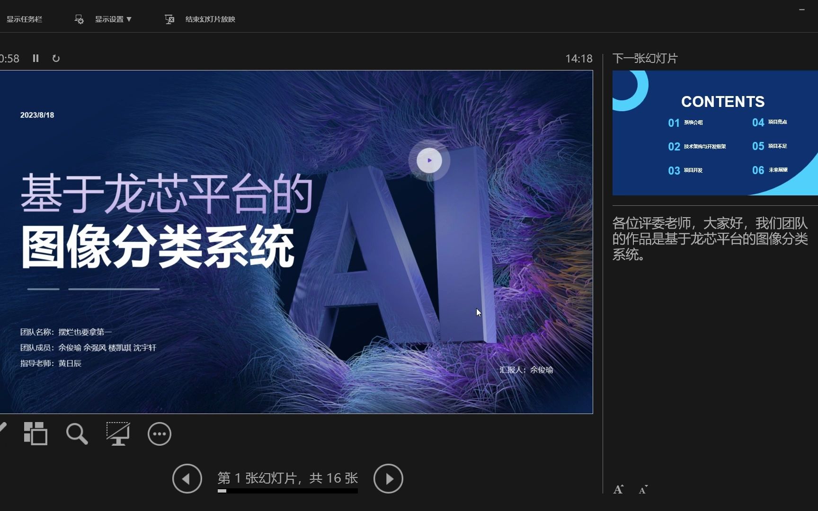Click the next slide CONTENTS thumbnail
This screenshot has height=511, width=818.
pyautogui.click(x=715, y=133)
